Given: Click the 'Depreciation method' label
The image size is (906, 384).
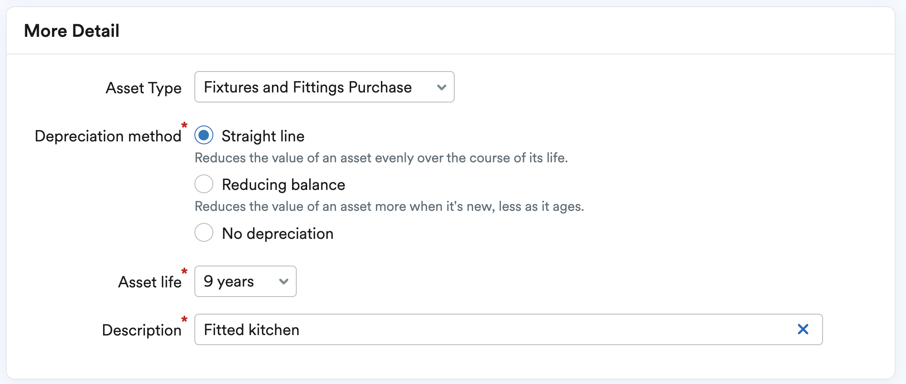Looking at the screenshot, I should (108, 136).
